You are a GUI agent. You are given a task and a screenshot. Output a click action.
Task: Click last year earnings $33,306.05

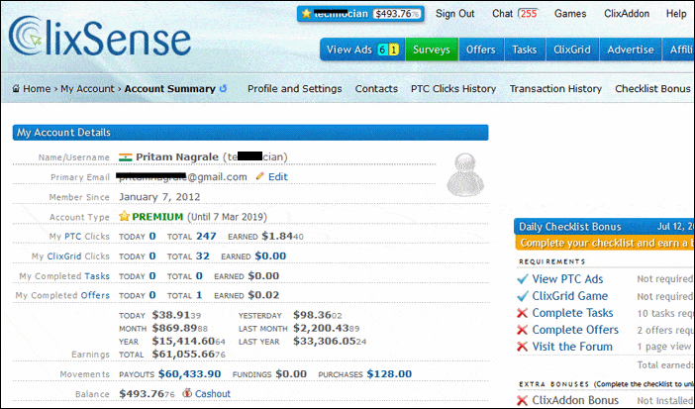[x=330, y=341]
